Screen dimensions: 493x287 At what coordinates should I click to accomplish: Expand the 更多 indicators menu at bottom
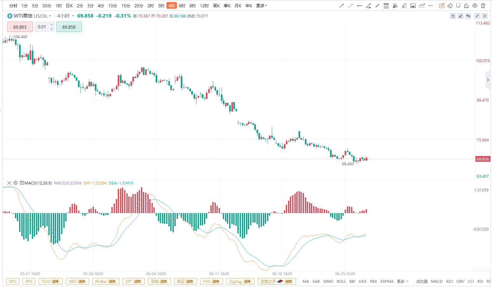403,281
